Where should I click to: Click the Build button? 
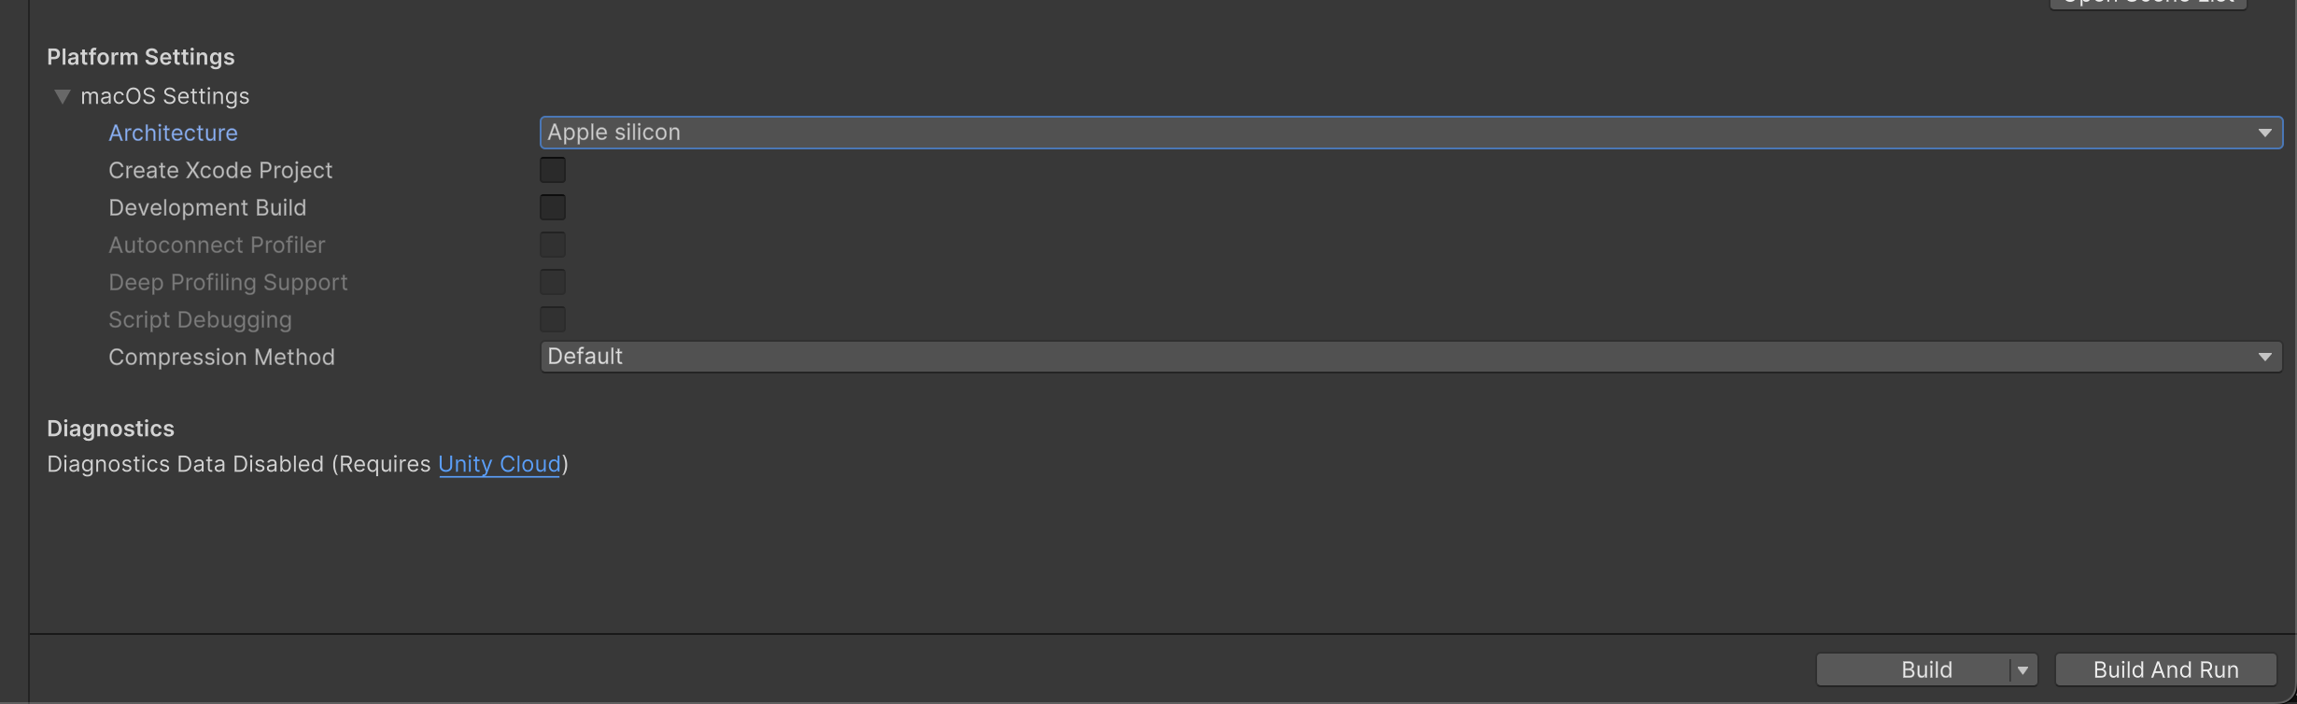pos(1914,669)
